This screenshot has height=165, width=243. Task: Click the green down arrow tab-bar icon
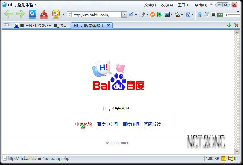pos(229,25)
